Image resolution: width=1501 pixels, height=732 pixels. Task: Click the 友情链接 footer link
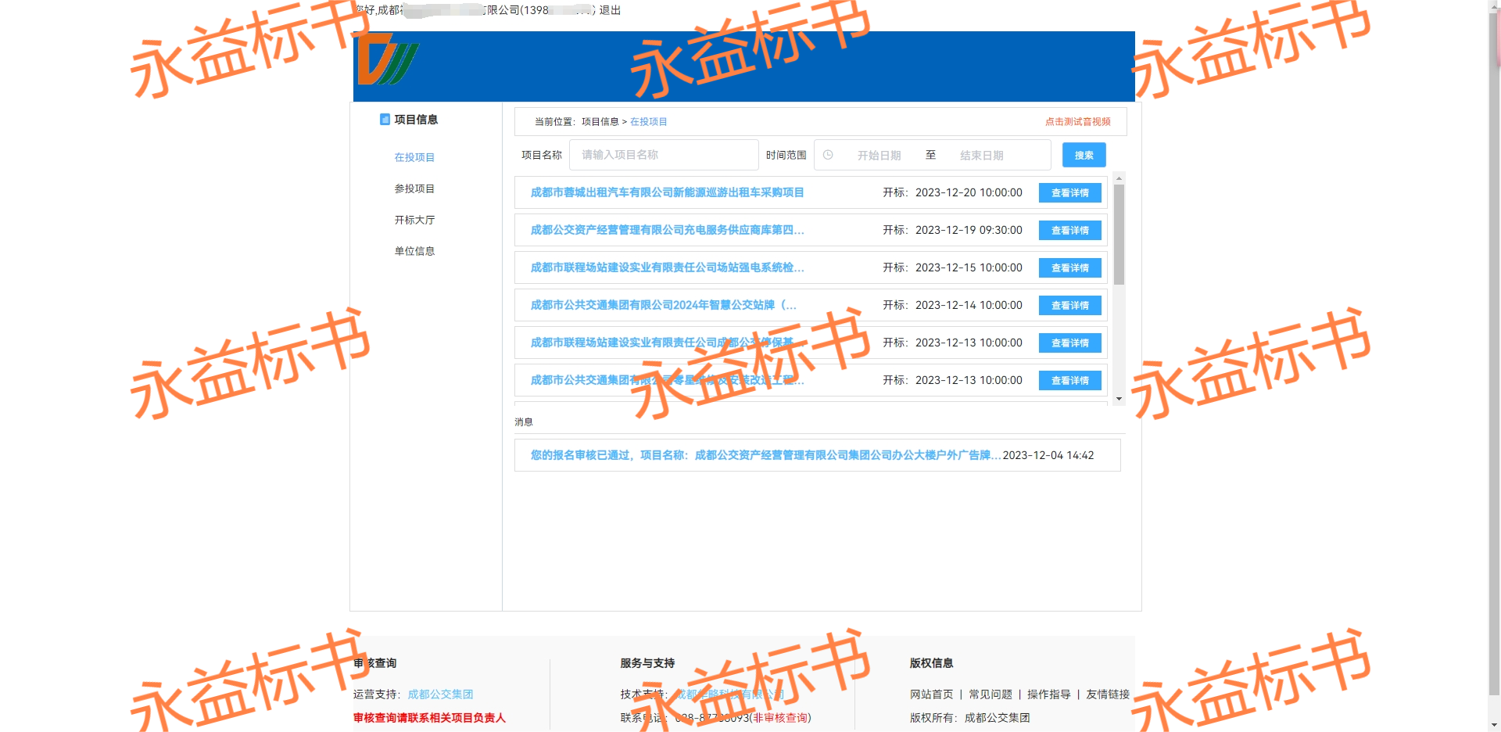(1107, 694)
